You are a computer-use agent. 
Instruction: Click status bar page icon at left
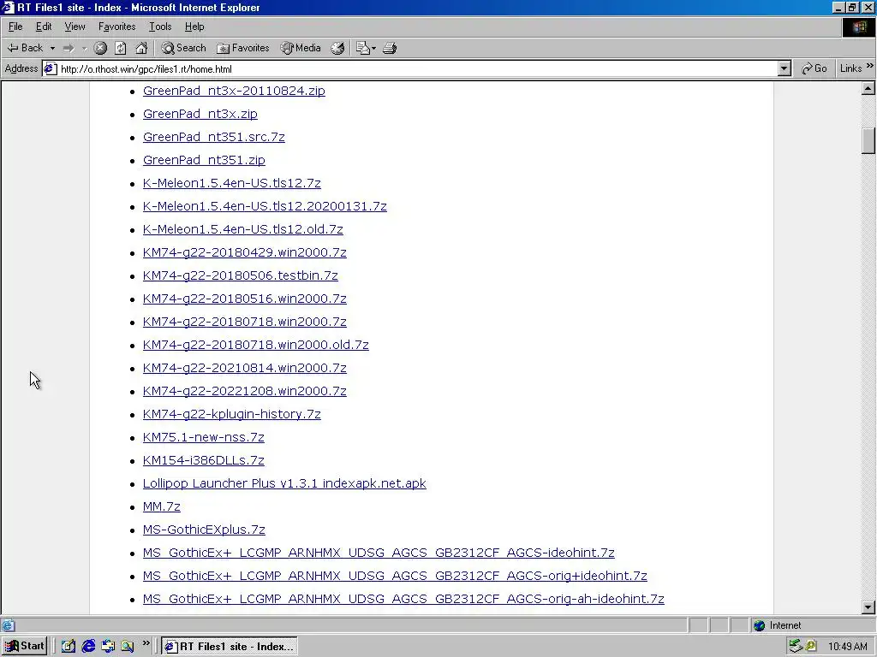[x=8, y=625]
